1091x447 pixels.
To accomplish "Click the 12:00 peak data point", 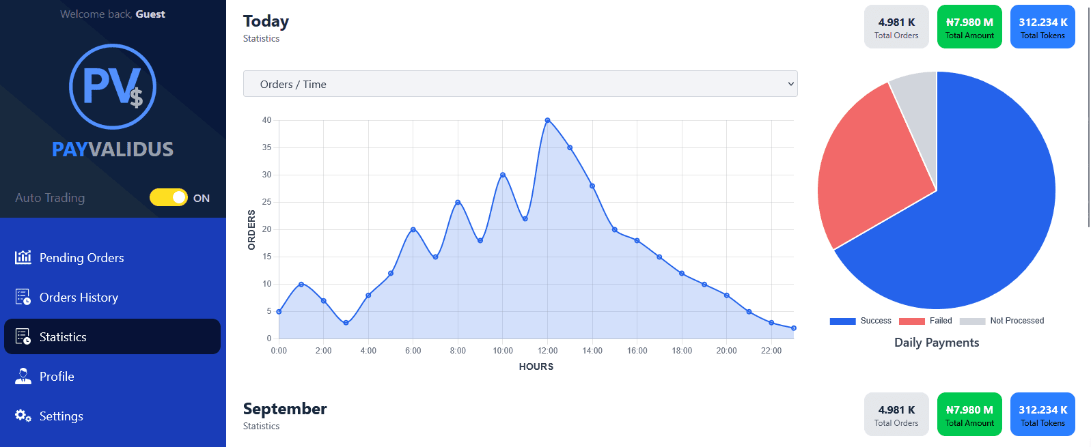I will pyautogui.click(x=547, y=120).
